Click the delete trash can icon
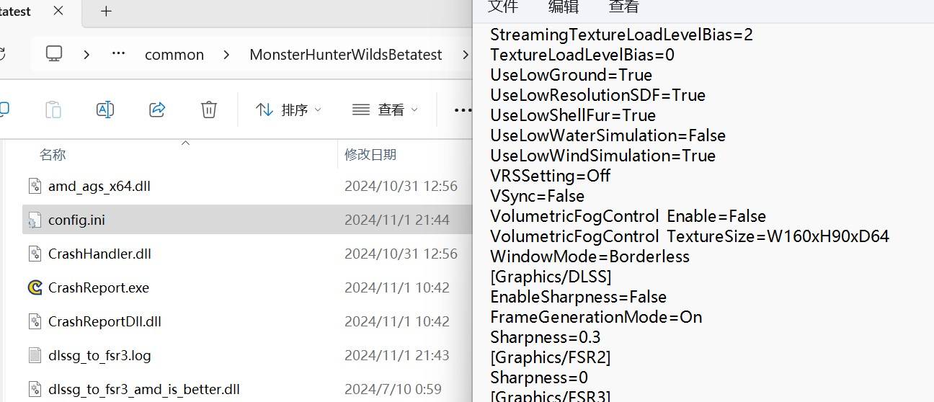The image size is (934, 402). tap(208, 110)
